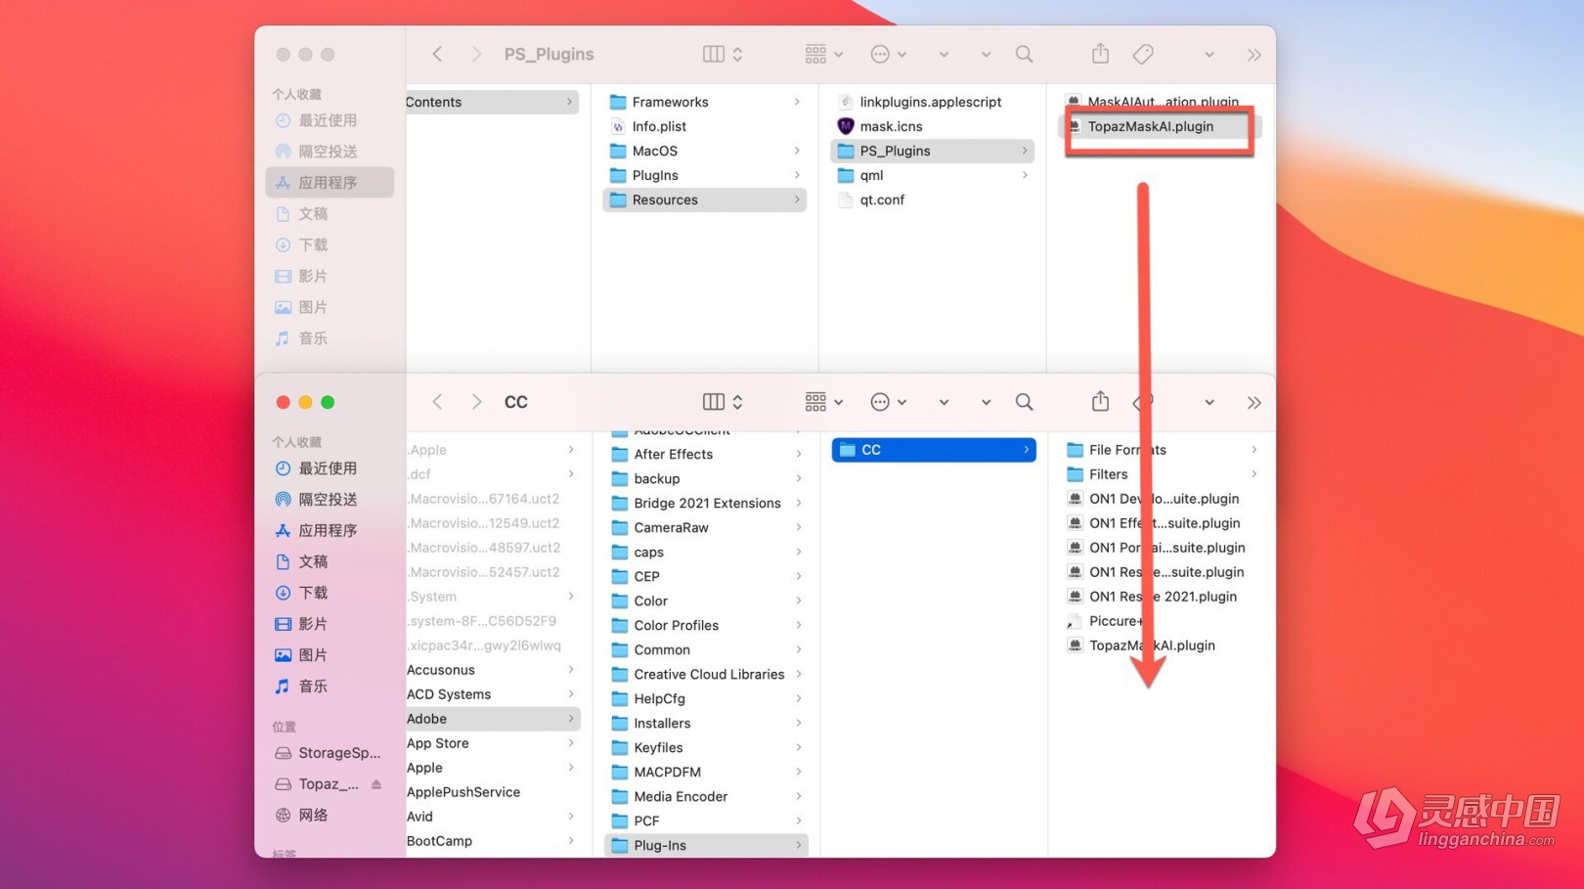Image resolution: width=1584 pixels, height=889 pixels.
Task: Click the share icon in the PS_Plugins window
Action: coord(1100,53)
